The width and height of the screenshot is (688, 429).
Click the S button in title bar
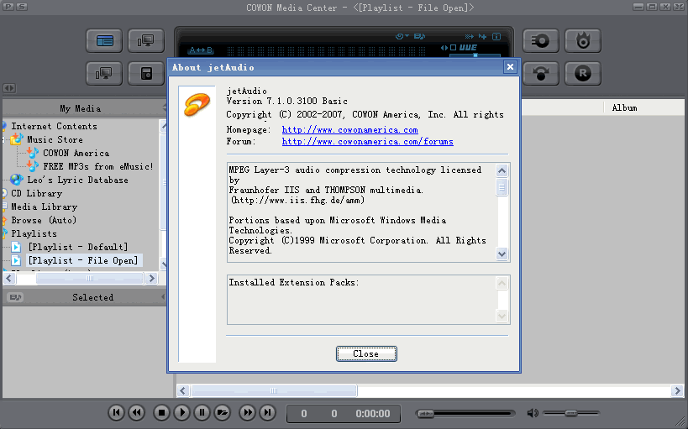pyautogui.click(x=22, y=7)
